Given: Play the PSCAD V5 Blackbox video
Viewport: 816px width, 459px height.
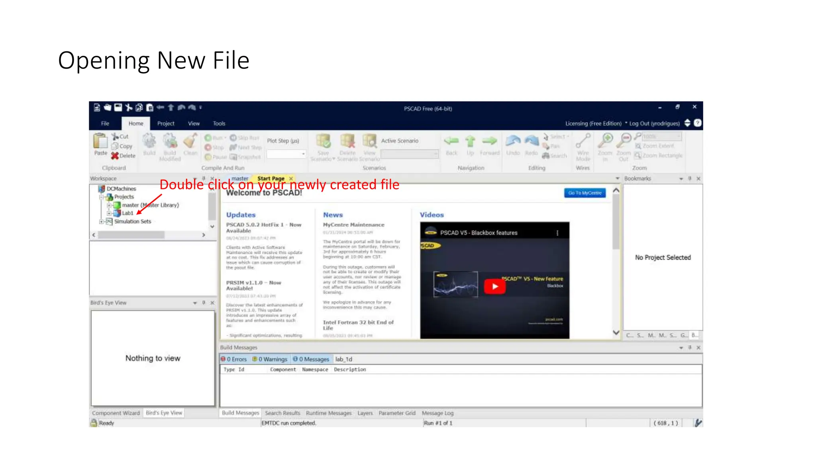Looking at the screenshot, I should click(x=494, y=286).
